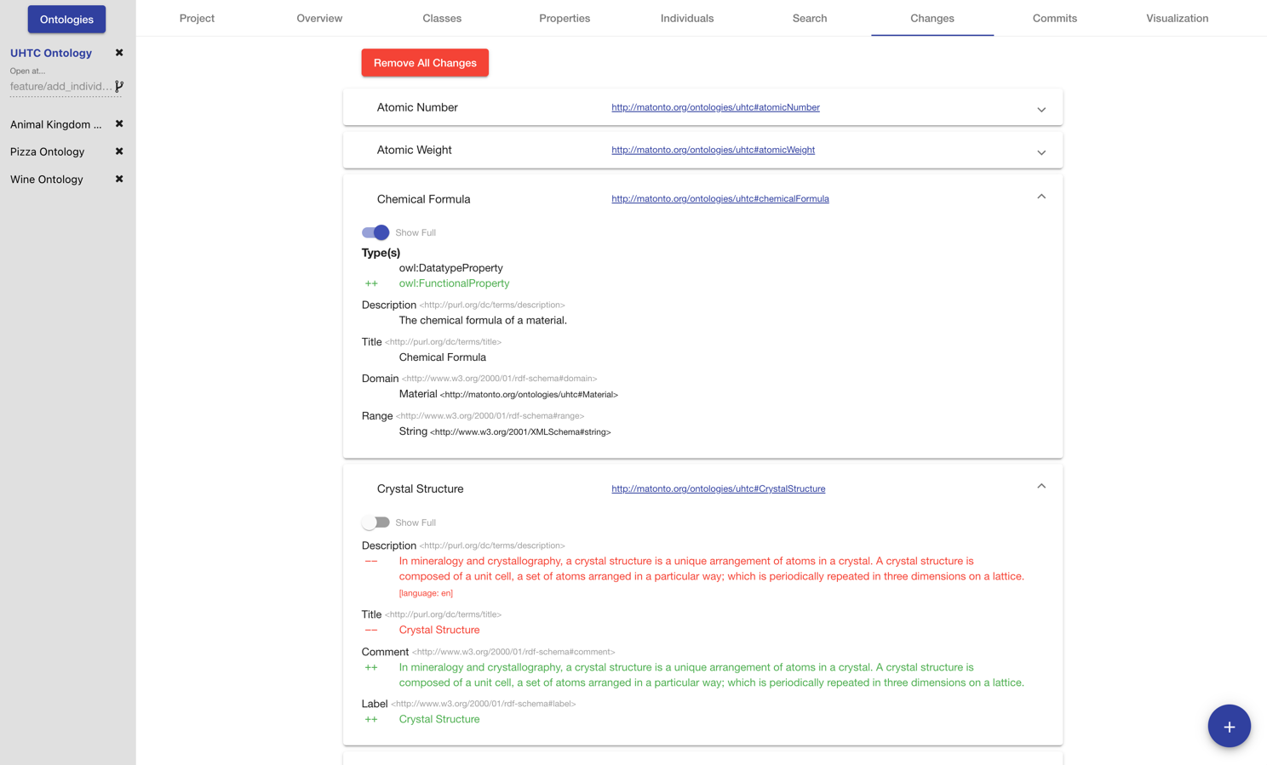Image resolution: width=1267 pixels, height=765 pixels.
Task: Enable Show Full for Crystal Structure
Action: pyautogui.click(x=375, y=522)
